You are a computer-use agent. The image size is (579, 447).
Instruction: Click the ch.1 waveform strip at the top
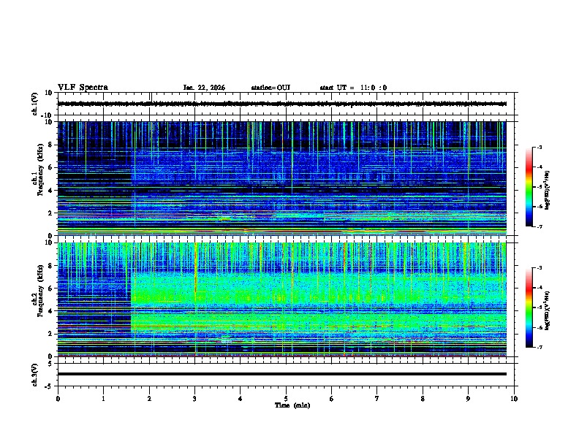[281, 104]
